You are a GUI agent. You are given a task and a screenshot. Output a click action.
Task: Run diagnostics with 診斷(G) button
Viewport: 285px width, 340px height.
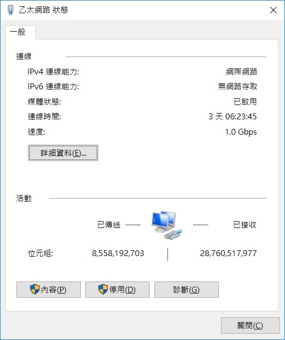pyautogui.click(x=186, y=289)
